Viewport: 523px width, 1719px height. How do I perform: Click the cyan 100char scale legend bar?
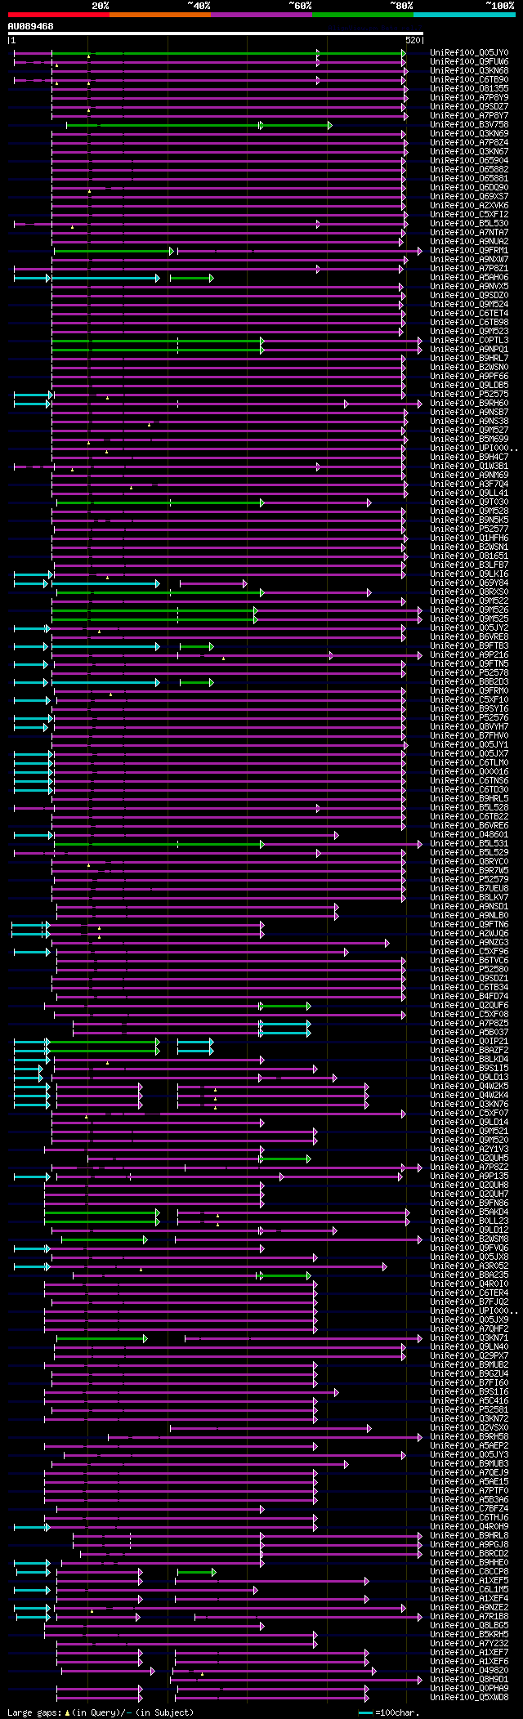click(x=364, y=1712)
